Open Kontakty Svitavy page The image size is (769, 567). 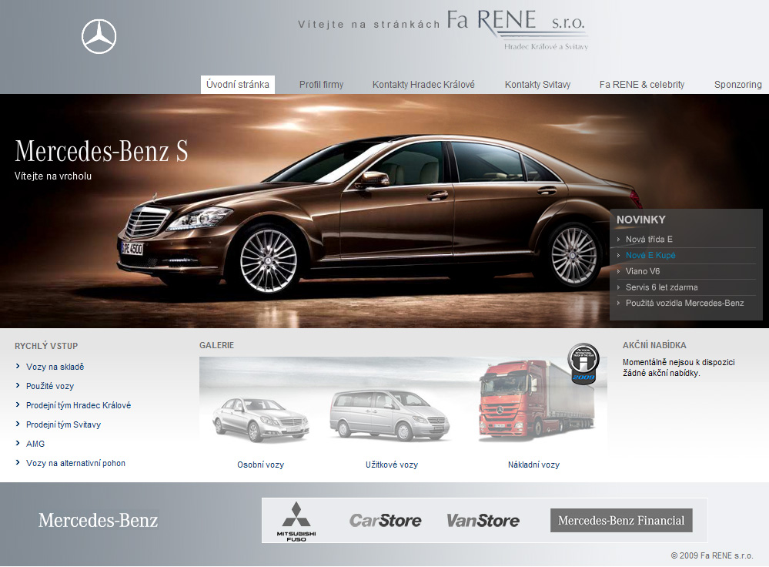(537, 85)
